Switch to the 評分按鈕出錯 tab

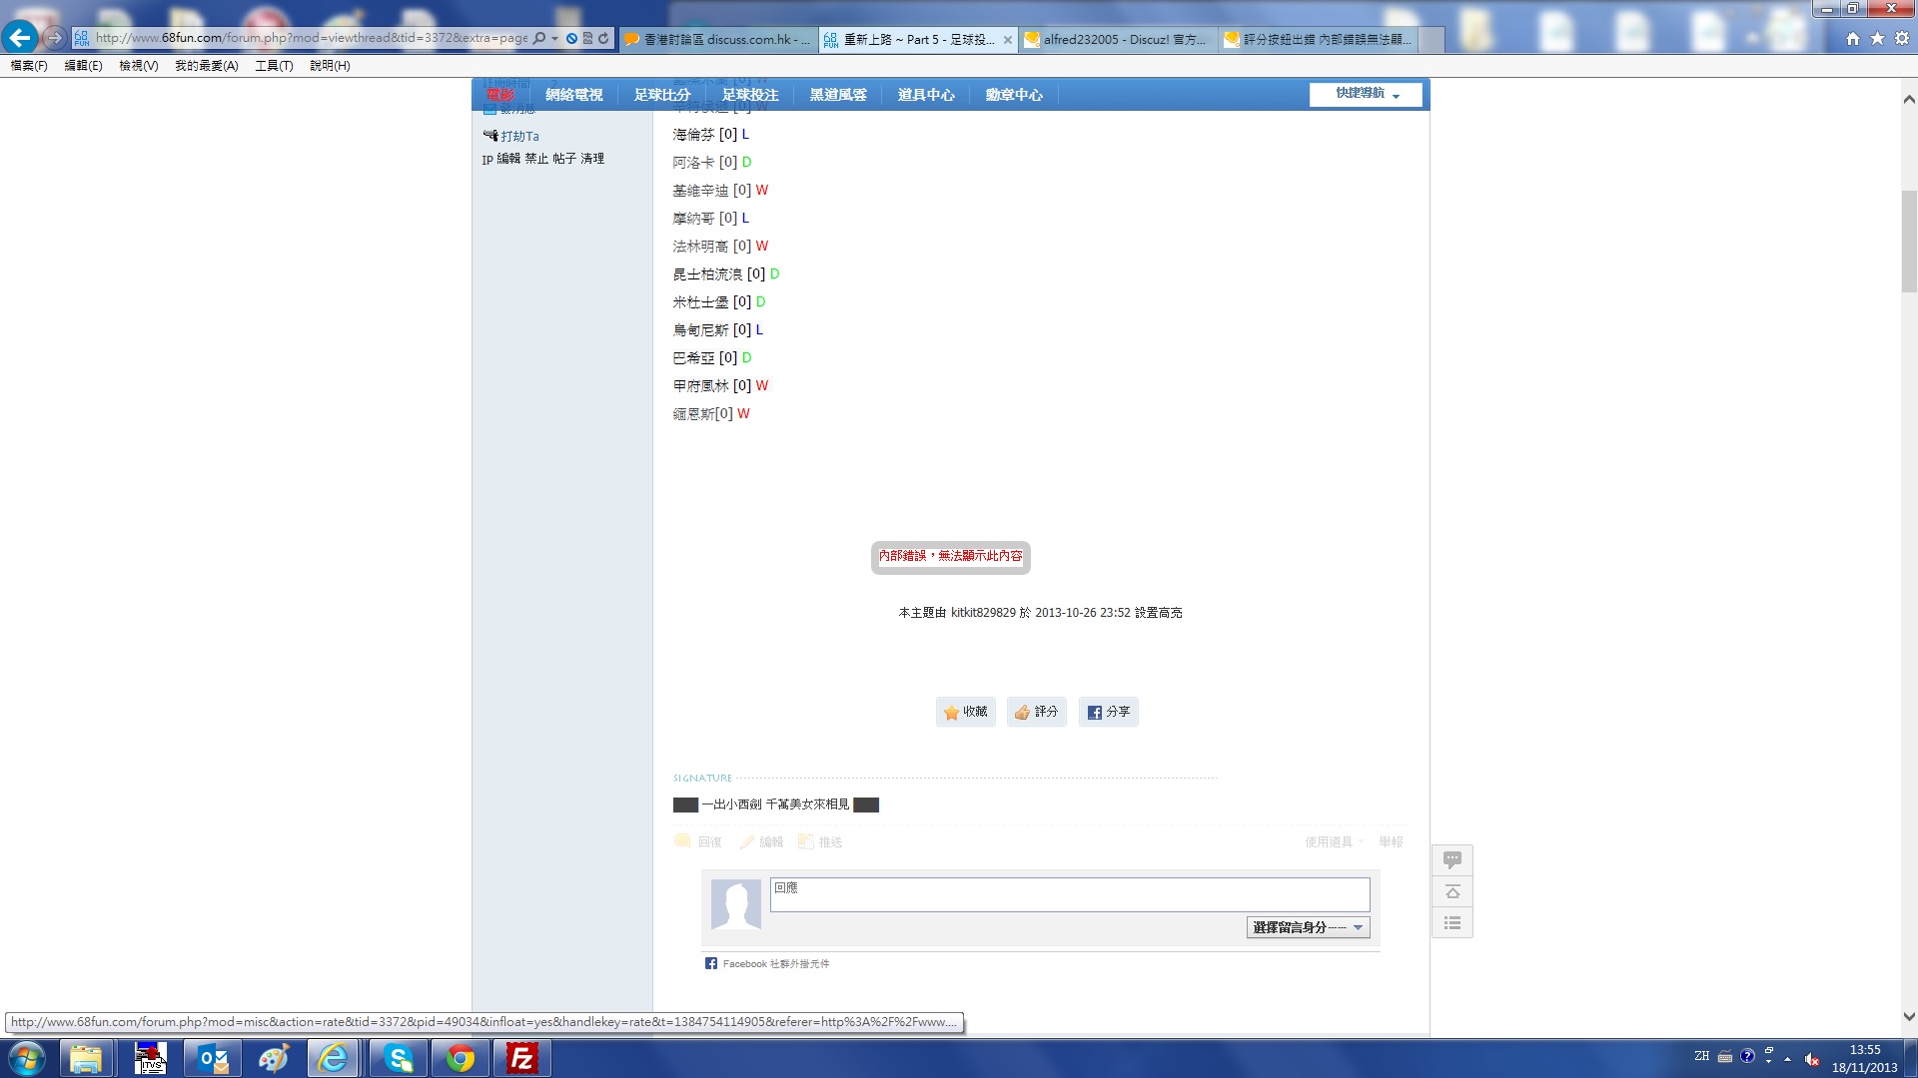[x=1317, y=39]
